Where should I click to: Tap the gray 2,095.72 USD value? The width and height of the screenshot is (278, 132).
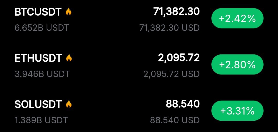pos(171,74)
